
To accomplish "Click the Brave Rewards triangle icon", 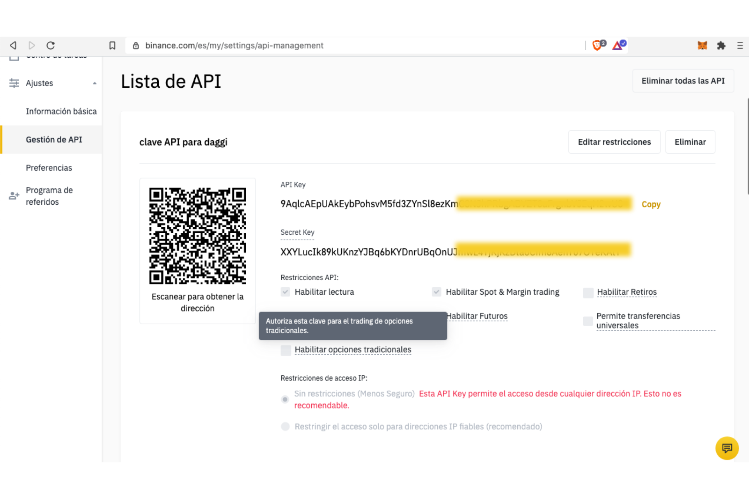I will [x=618, y=46].
